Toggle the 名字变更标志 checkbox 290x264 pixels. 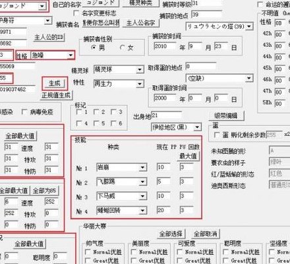tap(76, 13)
